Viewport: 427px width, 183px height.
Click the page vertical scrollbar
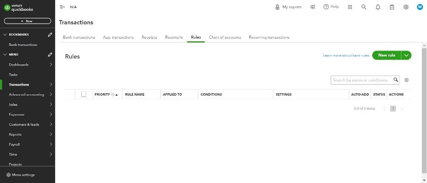click(424, 110)
